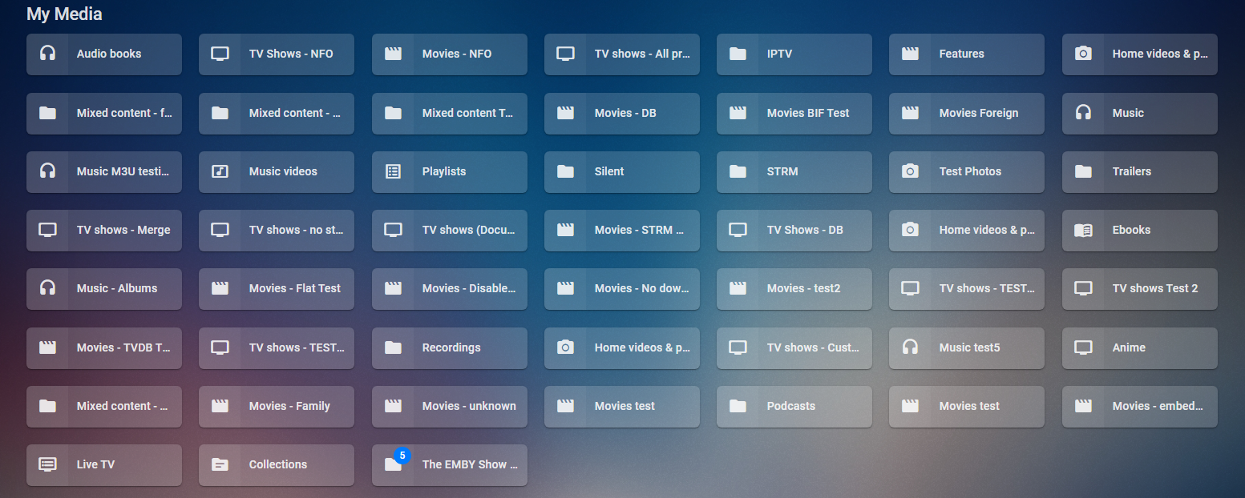Open the Movies BIF Test library
This screenshot has width=1245, height=498.
794,113
